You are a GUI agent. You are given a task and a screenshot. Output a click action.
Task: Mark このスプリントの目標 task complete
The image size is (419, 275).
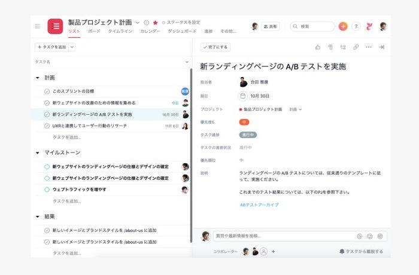tap(47, 91)
